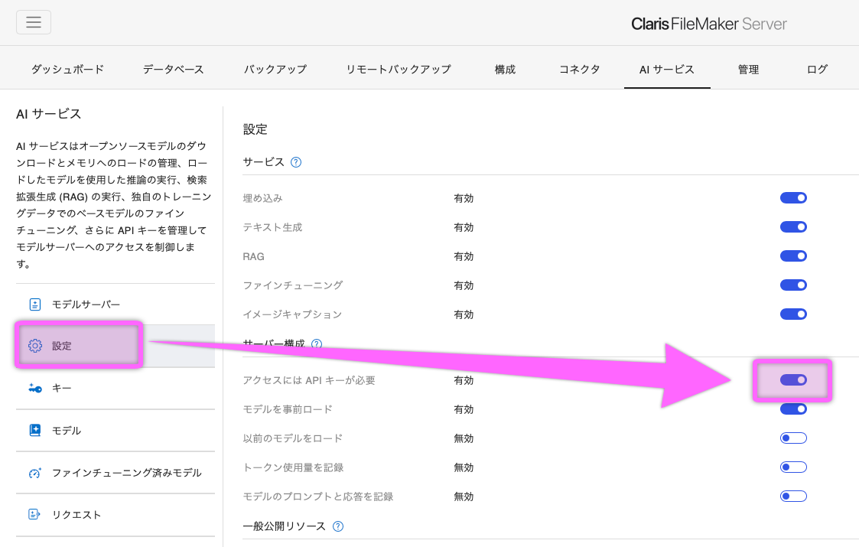
Task: Click the サービス section heading
Action: pos(263,161)
